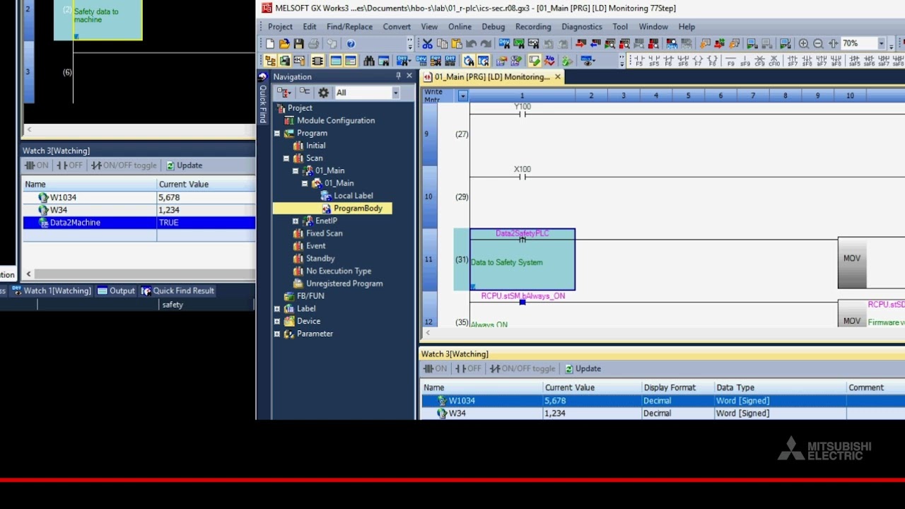The image size is (905, 509).
Task: Insert closed contact with the F6 ladder icon
Action: pos(668,61)
